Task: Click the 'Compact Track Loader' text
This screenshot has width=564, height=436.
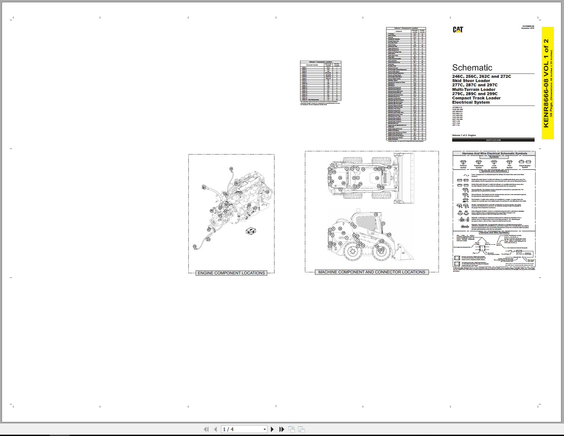Action: click(476, 98)
